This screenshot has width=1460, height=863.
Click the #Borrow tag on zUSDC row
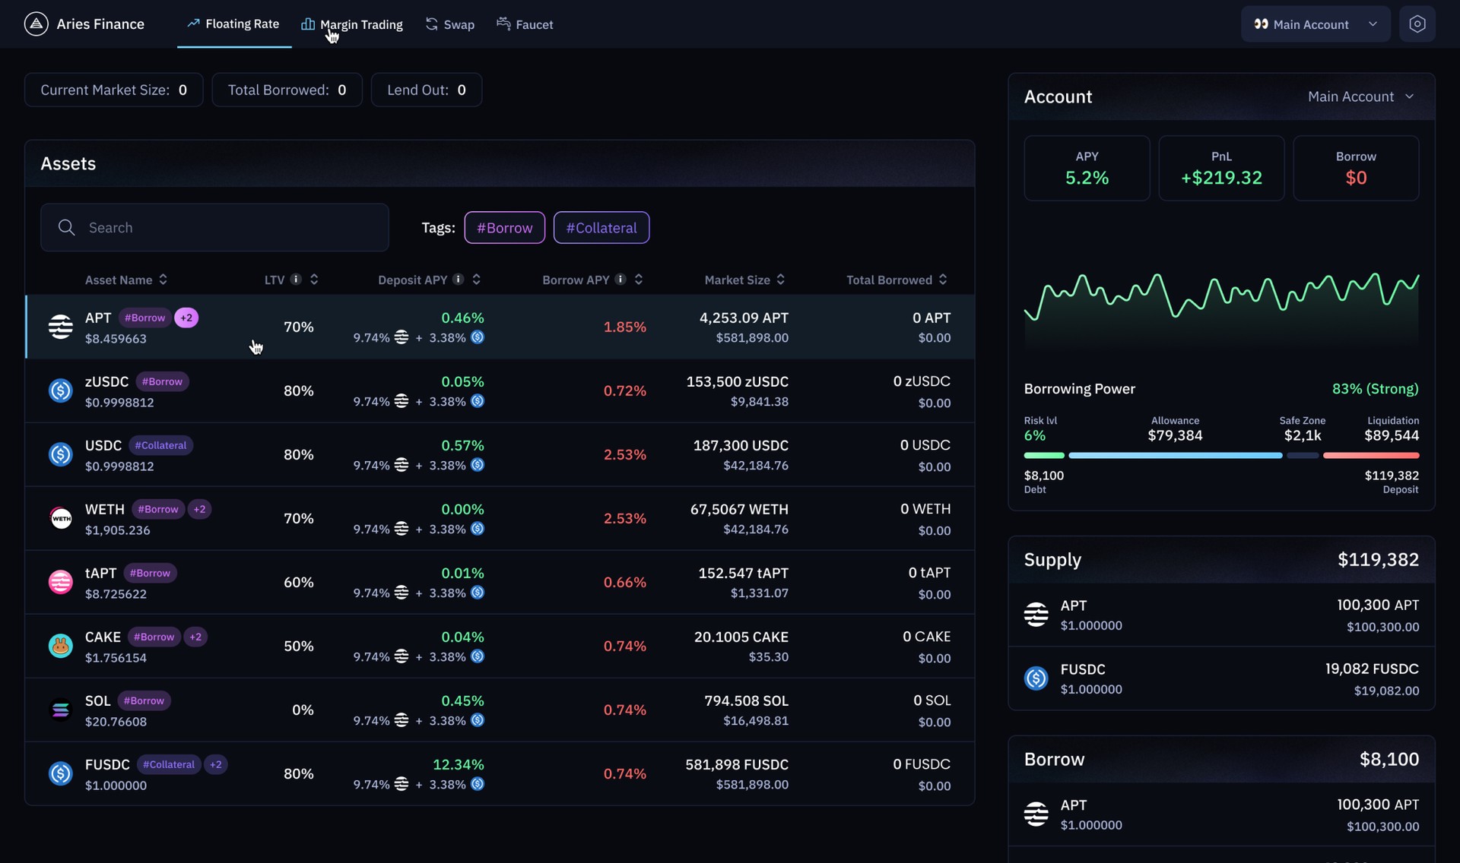163,381
